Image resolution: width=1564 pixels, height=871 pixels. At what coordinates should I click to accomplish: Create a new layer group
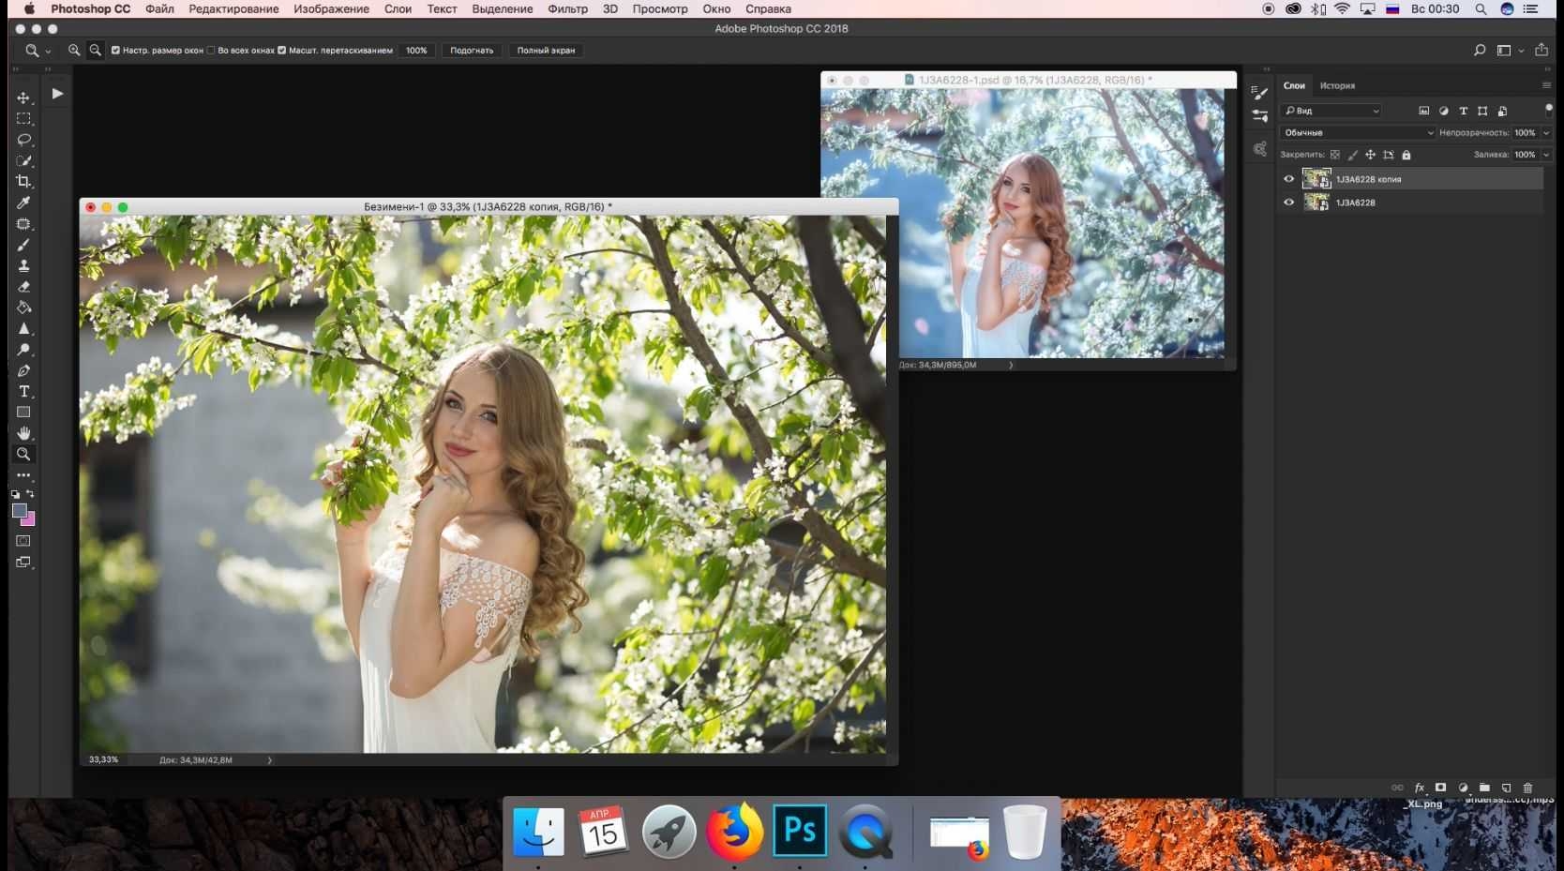pos(1484,788)
